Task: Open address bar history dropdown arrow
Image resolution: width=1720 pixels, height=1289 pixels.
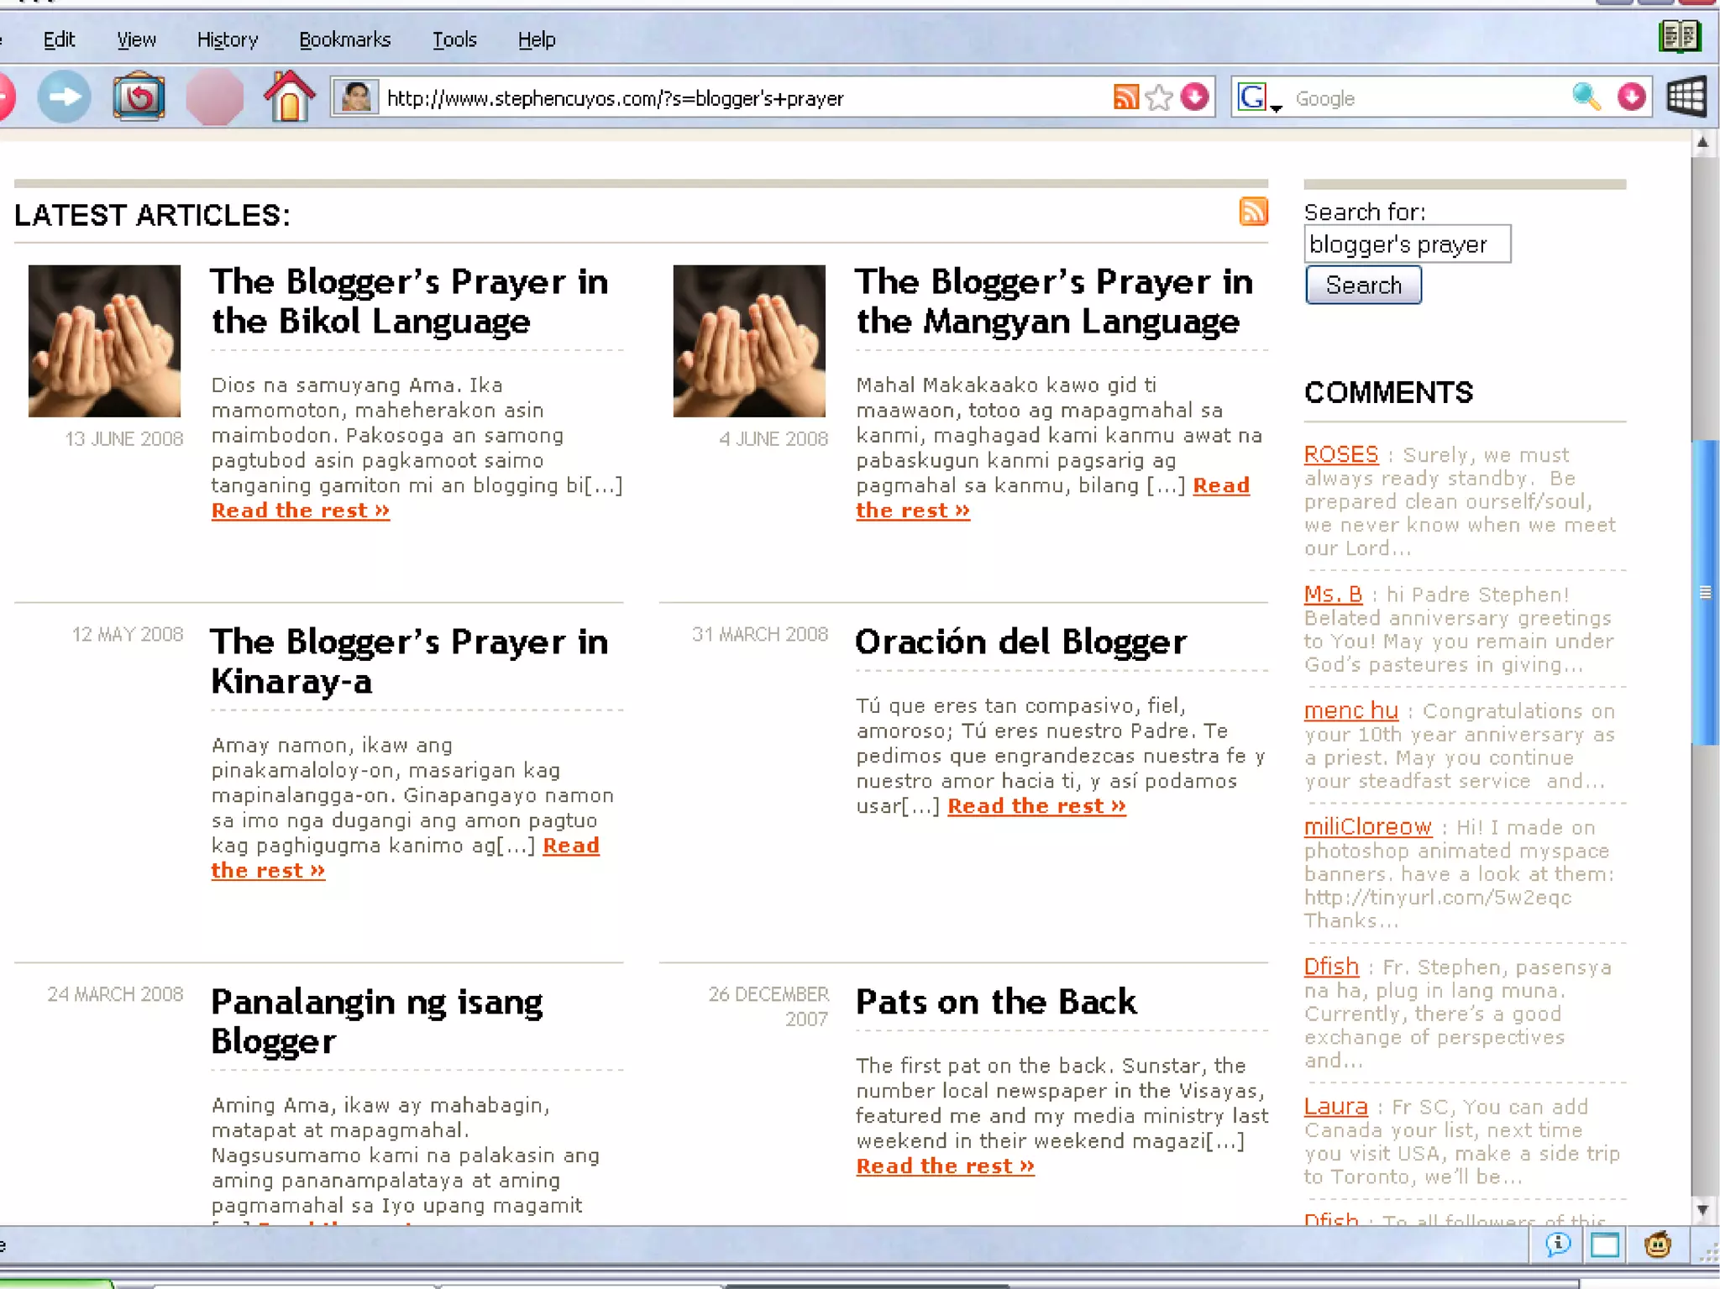Action: pos(1195,97)
